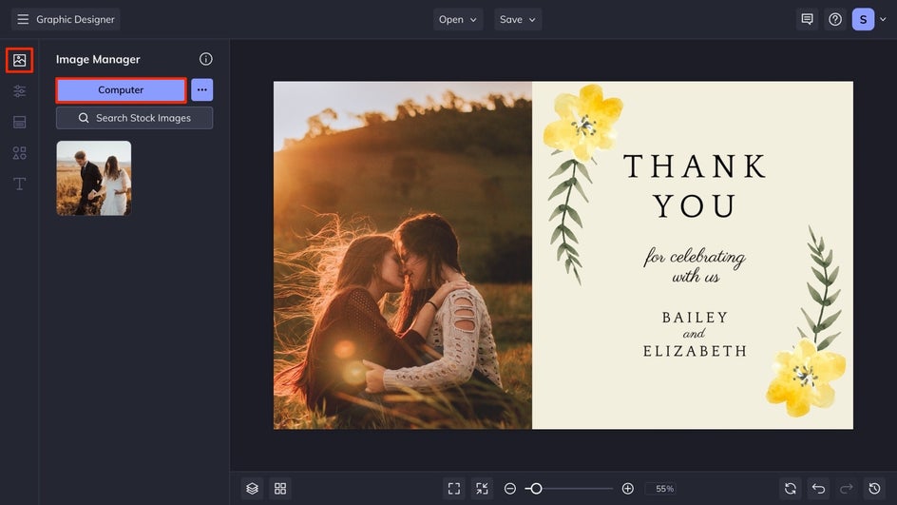This screenshot has height=505, width=897.
Task: Open the Save dropdown menu
Action: pos(518,19)
